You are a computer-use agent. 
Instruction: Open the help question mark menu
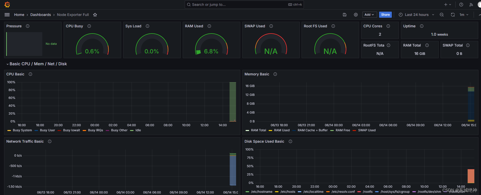tap(461, 5)
